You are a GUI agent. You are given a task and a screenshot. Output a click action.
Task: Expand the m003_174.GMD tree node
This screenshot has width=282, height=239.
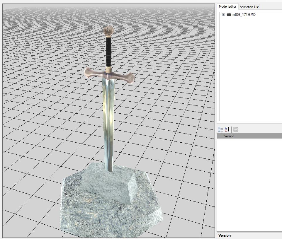[x=223, y=15]
